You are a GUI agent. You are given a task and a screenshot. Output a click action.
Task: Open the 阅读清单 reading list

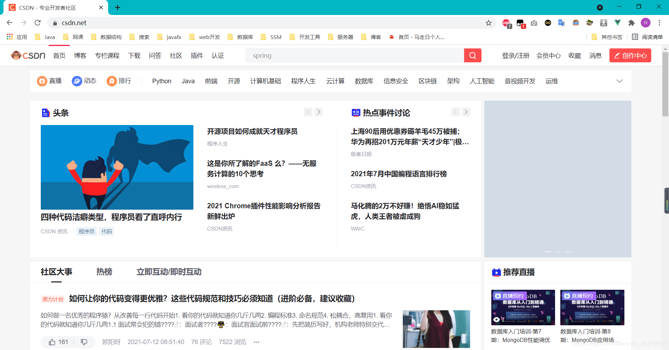[647, 37]
